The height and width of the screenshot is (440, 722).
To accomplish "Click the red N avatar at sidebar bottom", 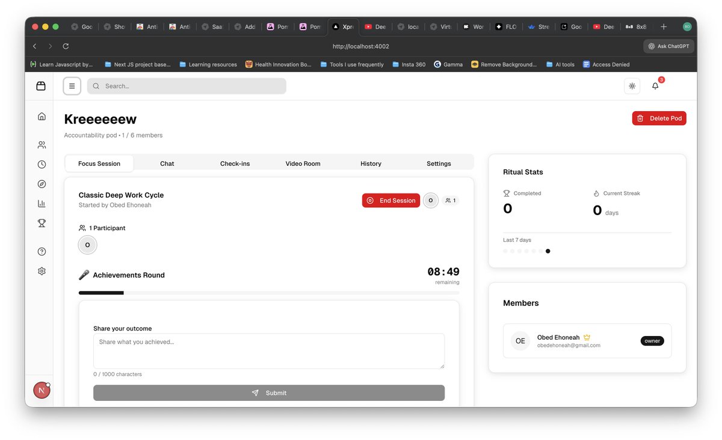I will (x=42, y=390).
